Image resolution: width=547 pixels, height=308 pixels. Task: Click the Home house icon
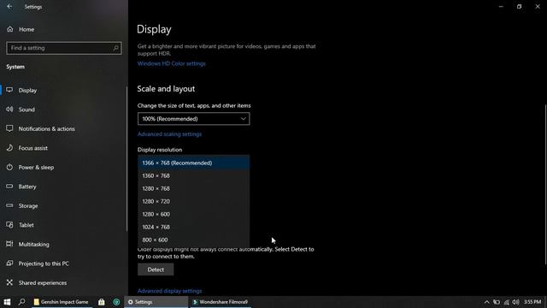[x=9, y=29]
